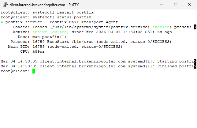Maximize the PuTTY window
This screenshot has width=197, height=128.
tap(175, 5)
